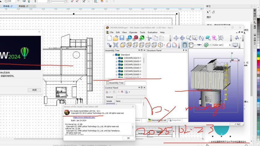Toggle checkbox for CXESMRL50A40-1
Image resolution: width=260 pixels, height=146 pixels.
[x=119, y=68]
